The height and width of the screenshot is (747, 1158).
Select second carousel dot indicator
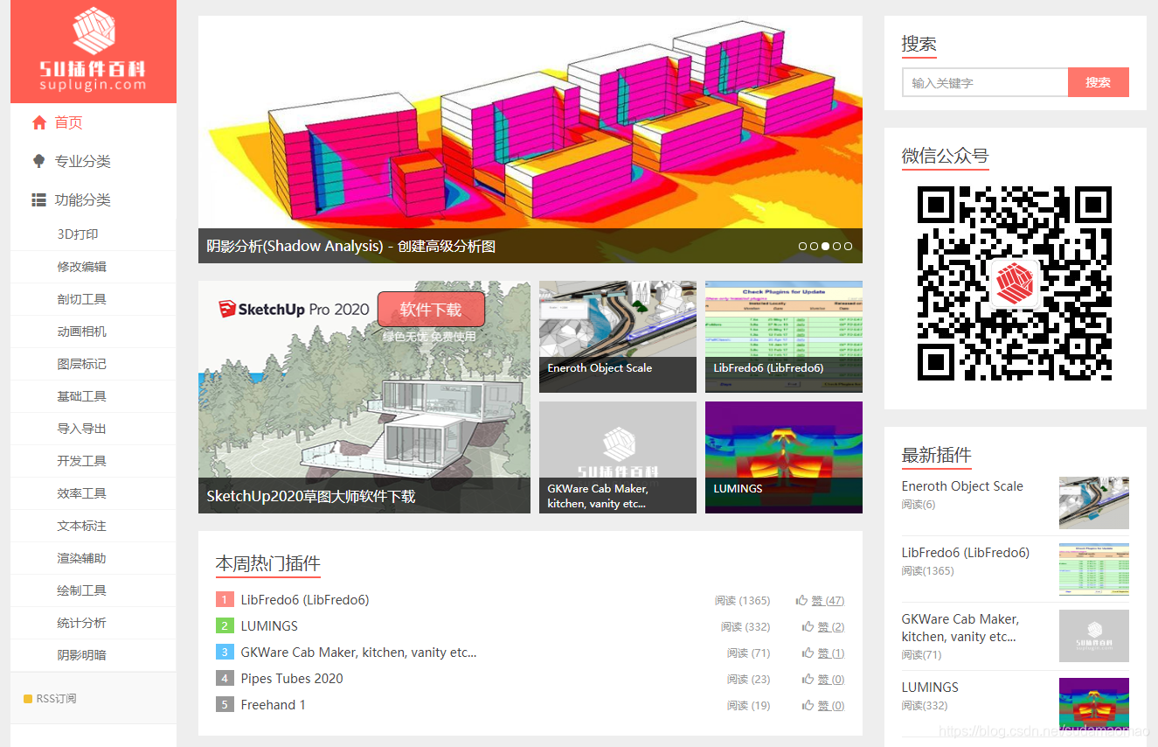coord(814,247)
